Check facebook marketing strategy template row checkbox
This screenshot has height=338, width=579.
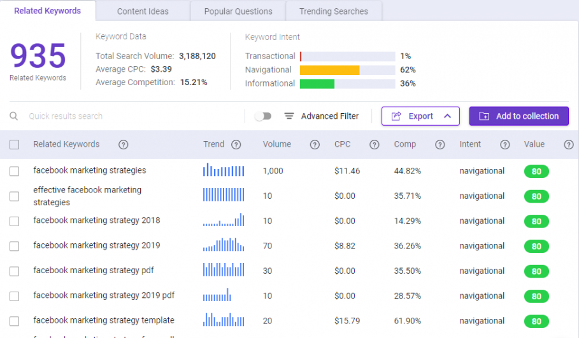click(15, 321)
